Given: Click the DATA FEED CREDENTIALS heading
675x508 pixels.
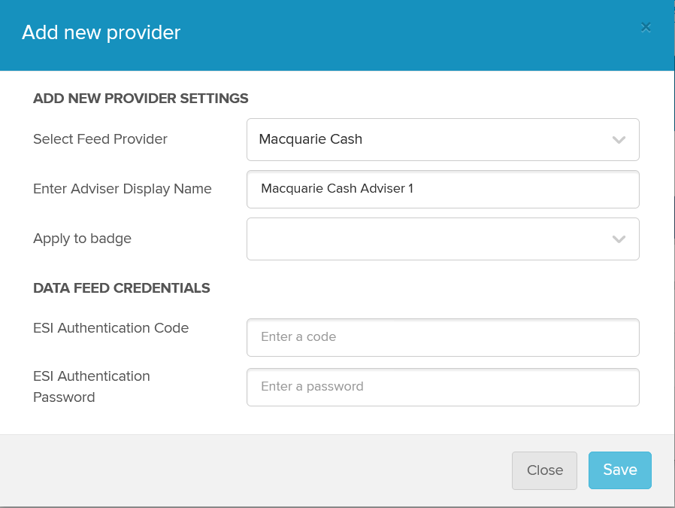Looking at the screenshot, I should point(122,287).
